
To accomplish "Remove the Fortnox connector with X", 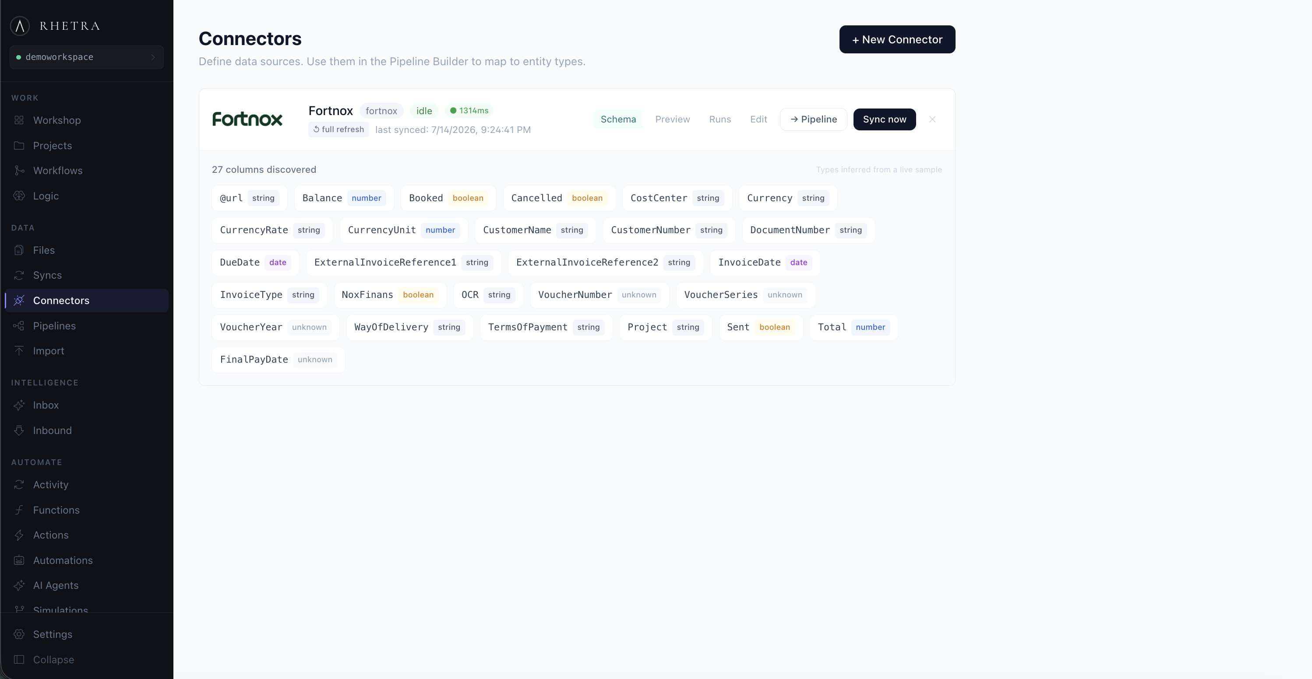I will tap(932, 119).
